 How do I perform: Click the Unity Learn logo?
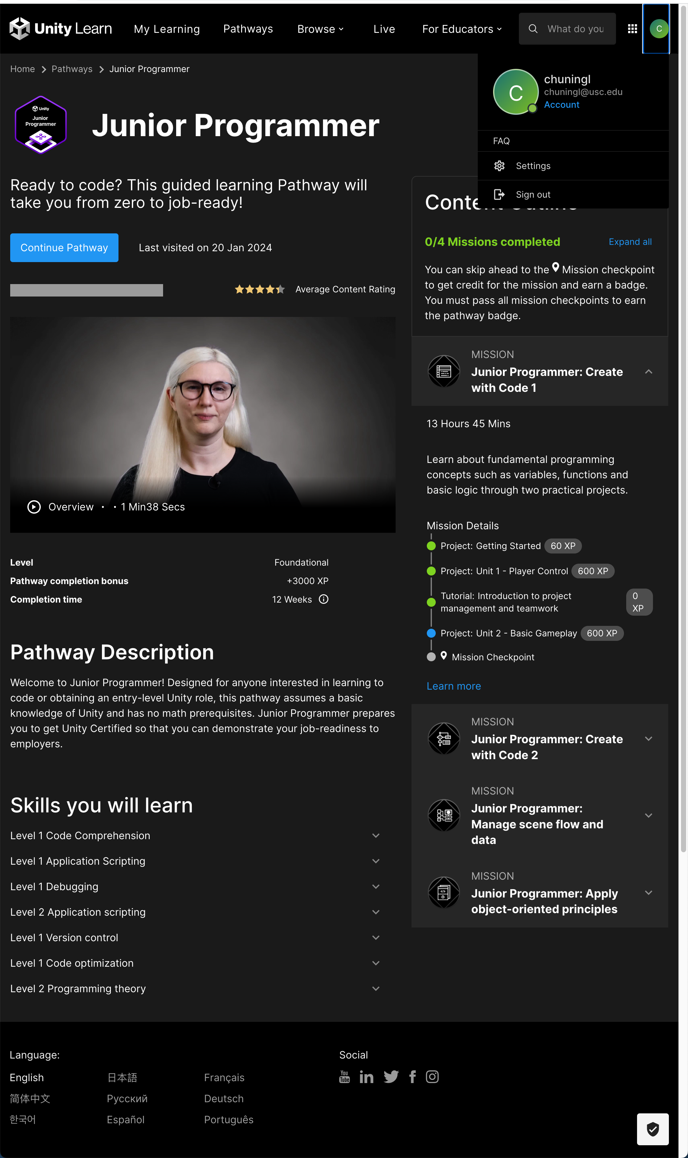[x=60, y=29]
